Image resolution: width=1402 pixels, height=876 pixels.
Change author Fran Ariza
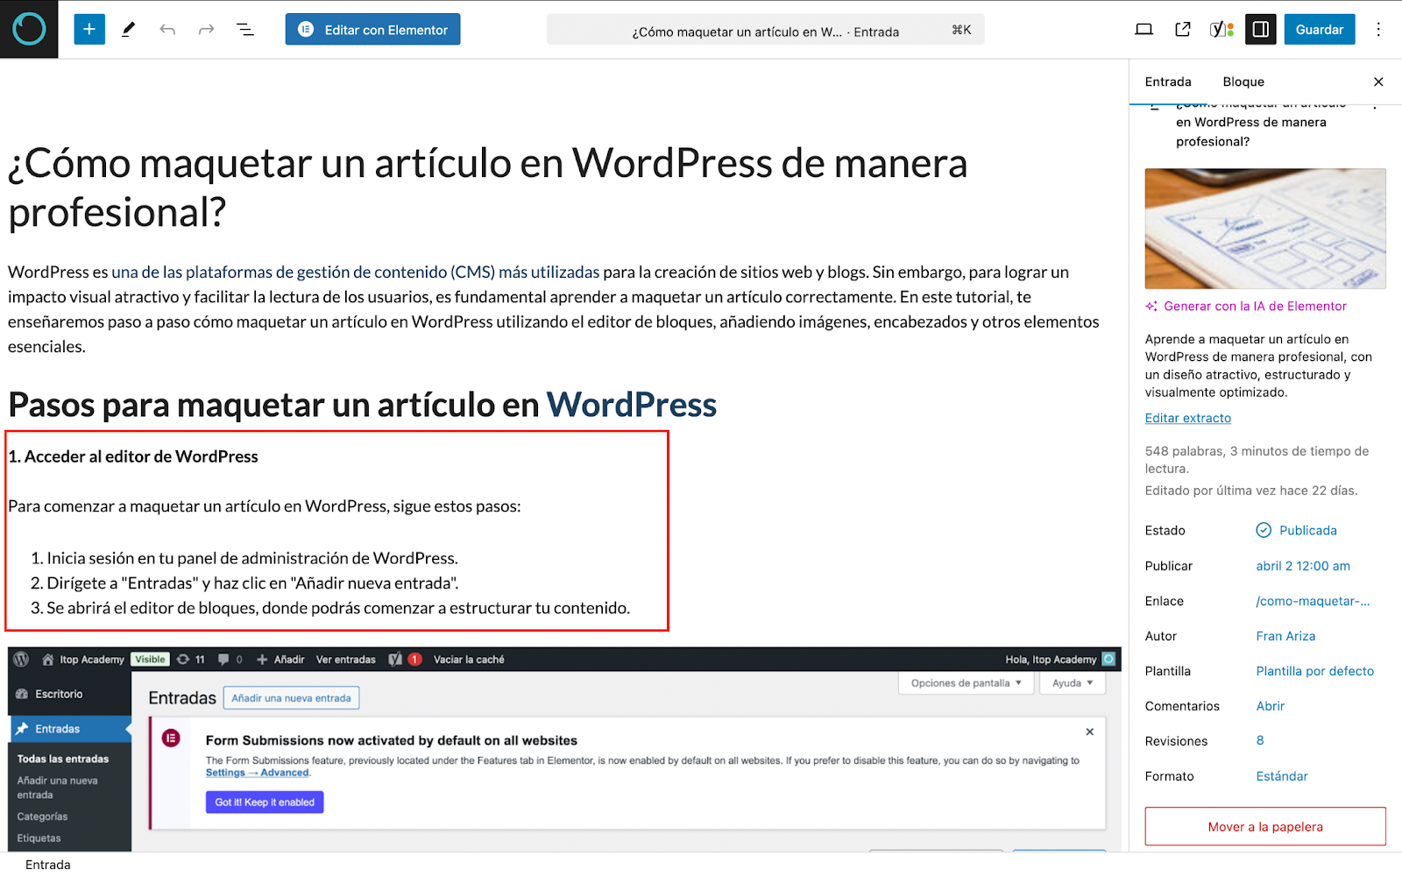(x=1285, y=637)
